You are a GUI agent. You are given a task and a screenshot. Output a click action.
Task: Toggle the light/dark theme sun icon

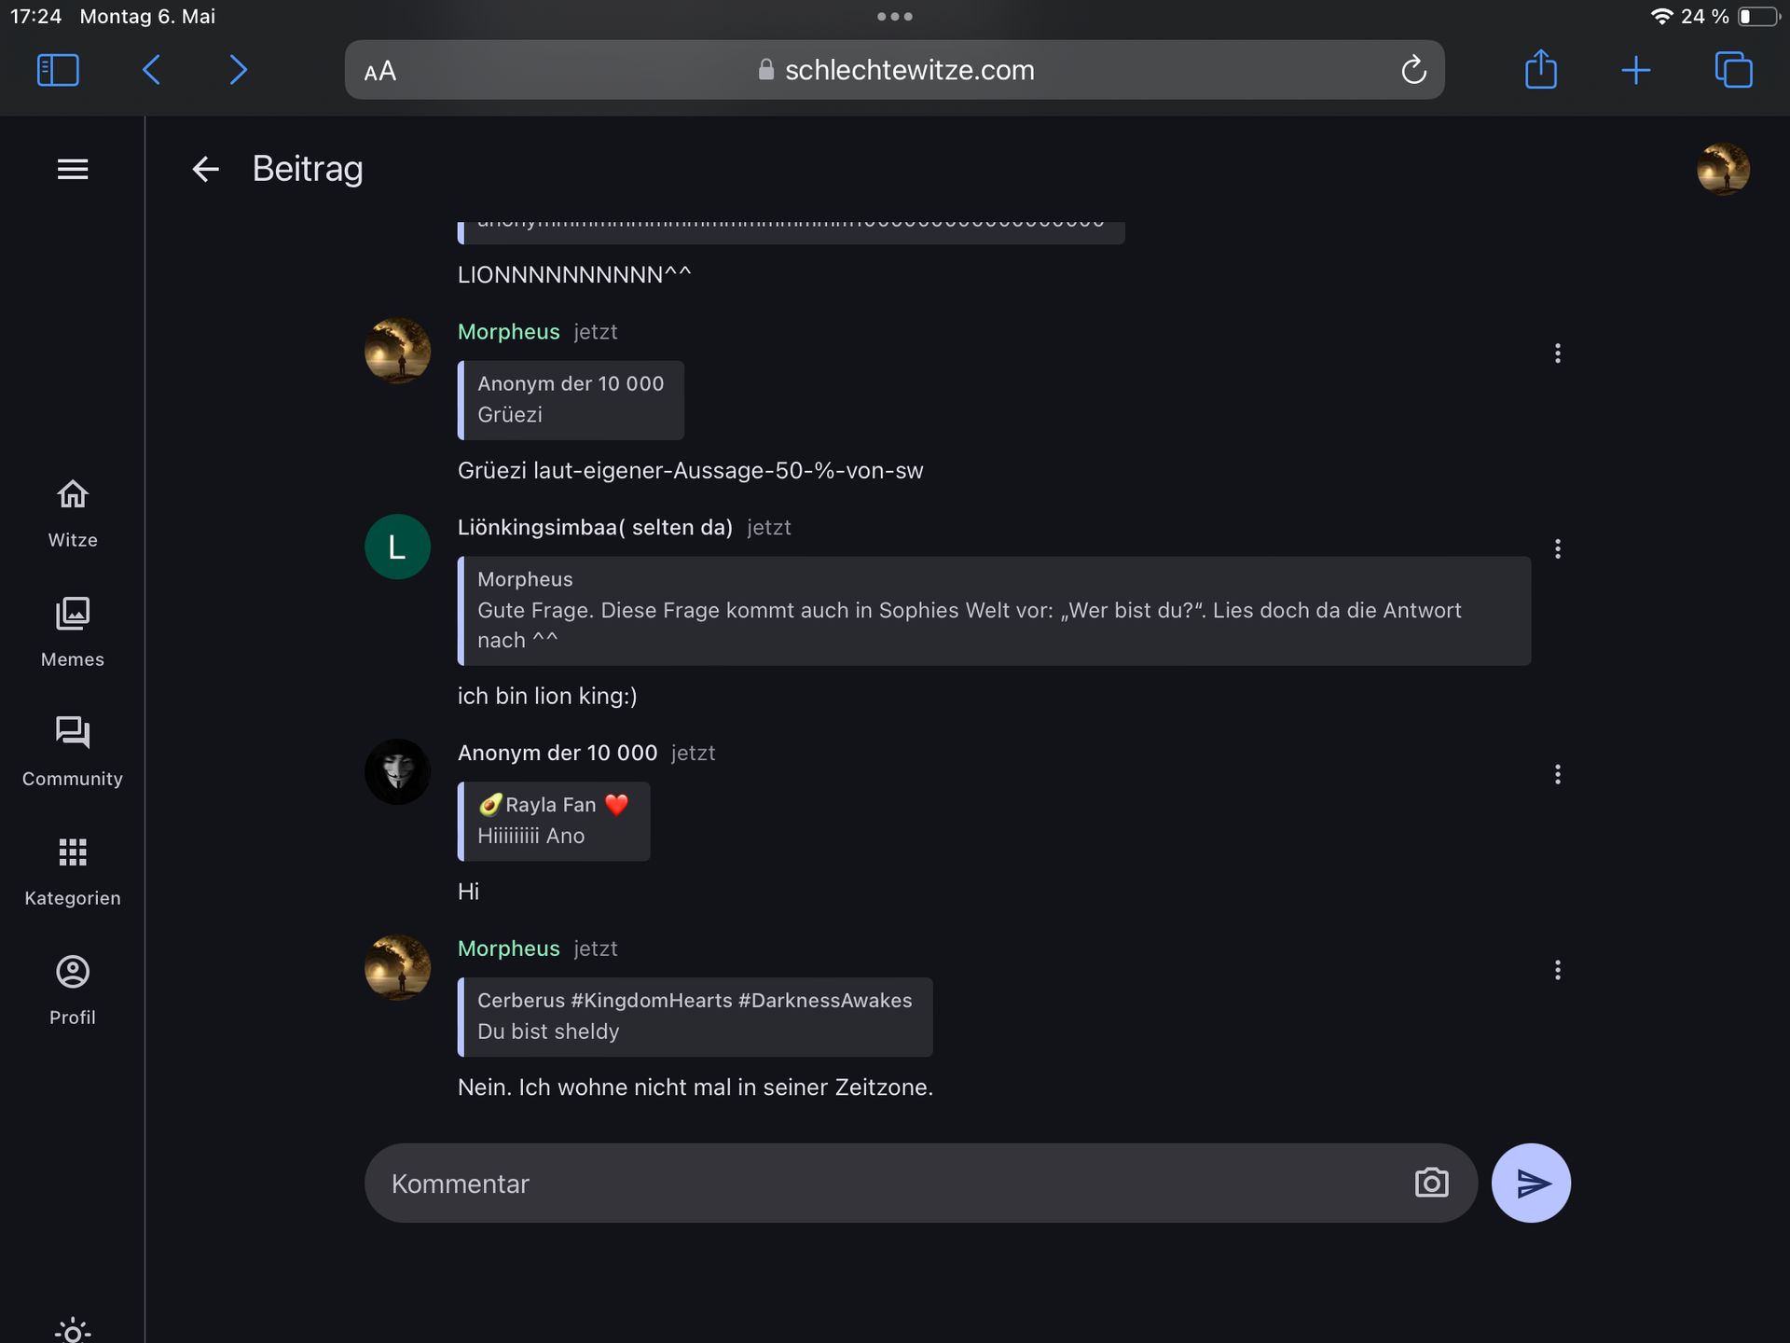[x=73, y=1330]
